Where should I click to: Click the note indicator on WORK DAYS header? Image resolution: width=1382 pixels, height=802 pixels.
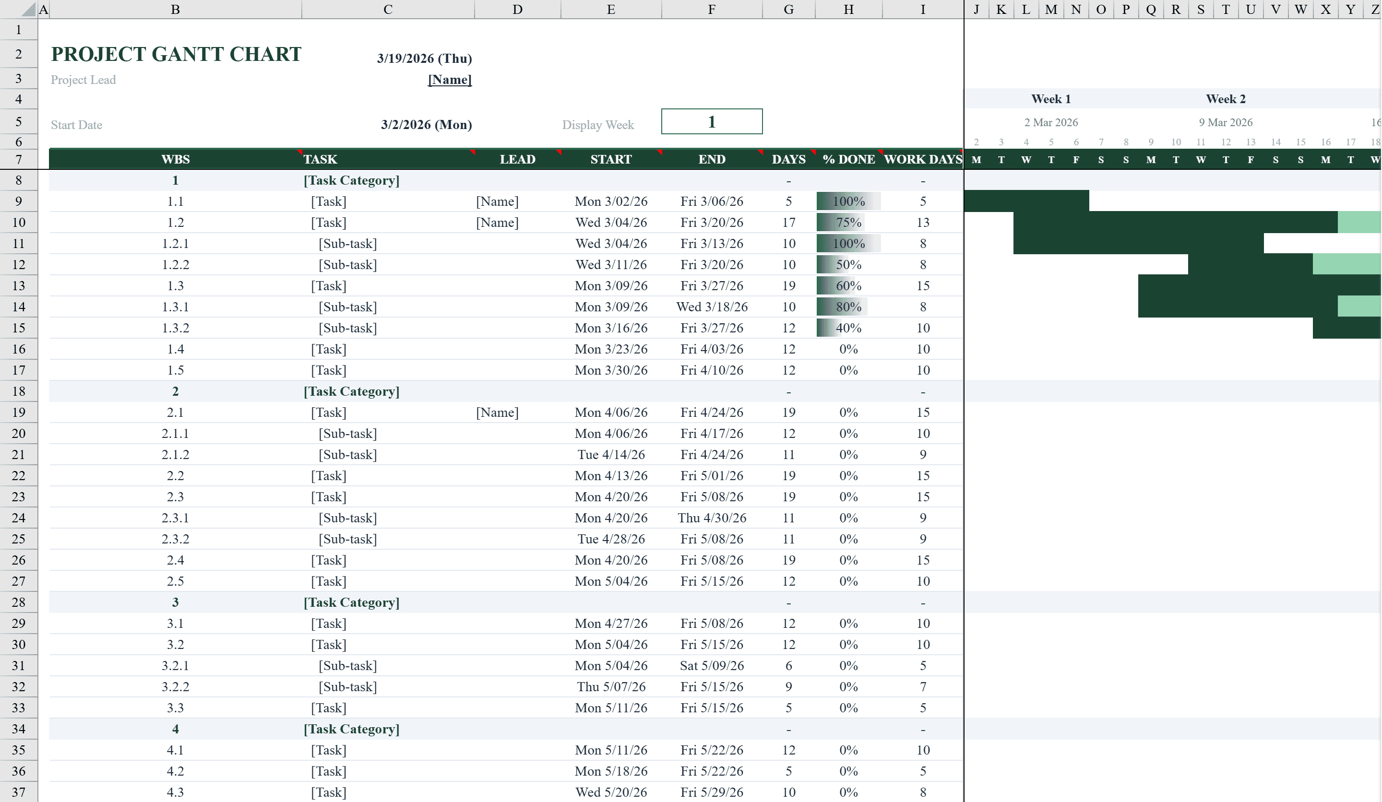960,153
